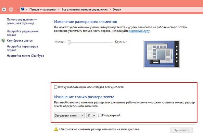Click the yellow warning triangle icon
Screen dimensions: 203x138
coord(56,129)
